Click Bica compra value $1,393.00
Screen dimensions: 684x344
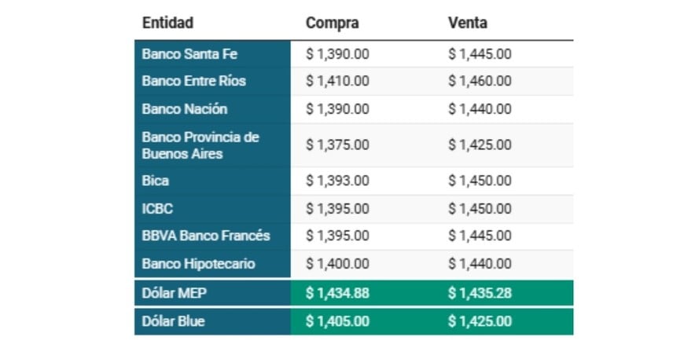pos(337,181)
